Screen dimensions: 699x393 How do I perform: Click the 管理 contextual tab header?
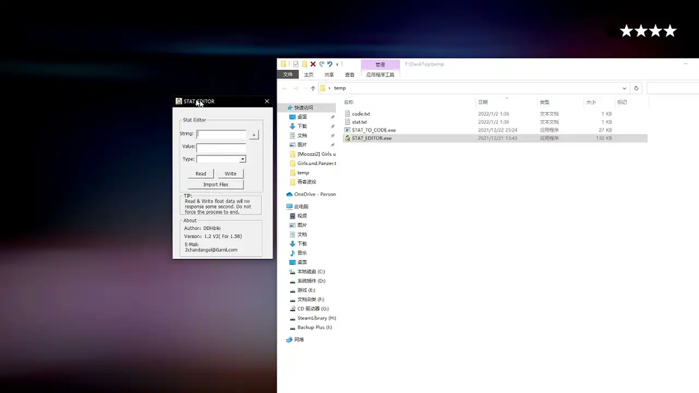click(380, 64)
